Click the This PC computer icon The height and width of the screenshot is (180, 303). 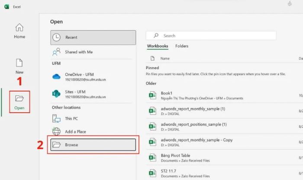pyautogui.click(x=56, y=119)
